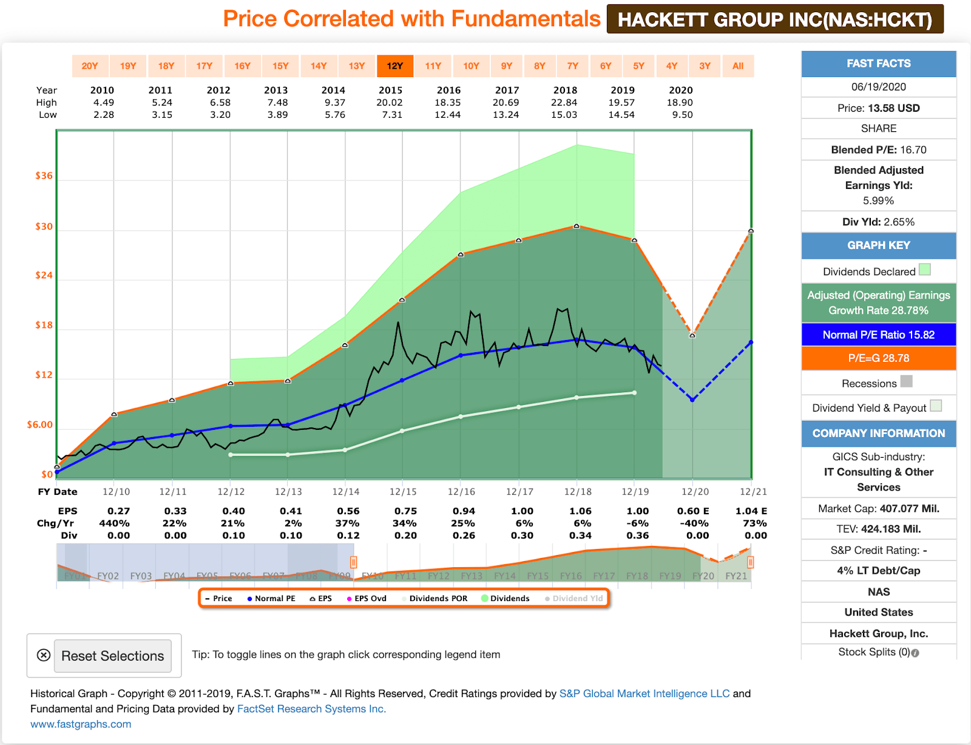
Task: Click the Dividend Yield & Payout swatch icon
Action: coord(936,406)
